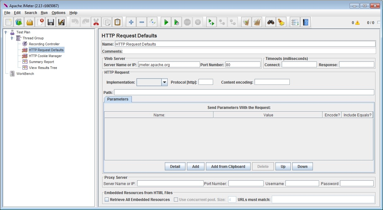Screen dimensions: 383x210
Task: Click the Content encoding field
Action: point(272,82)
